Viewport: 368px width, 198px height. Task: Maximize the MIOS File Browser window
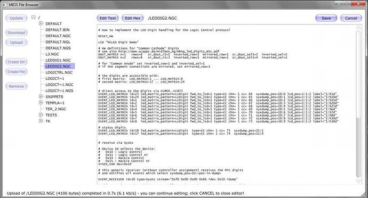[x=347, y=4]
